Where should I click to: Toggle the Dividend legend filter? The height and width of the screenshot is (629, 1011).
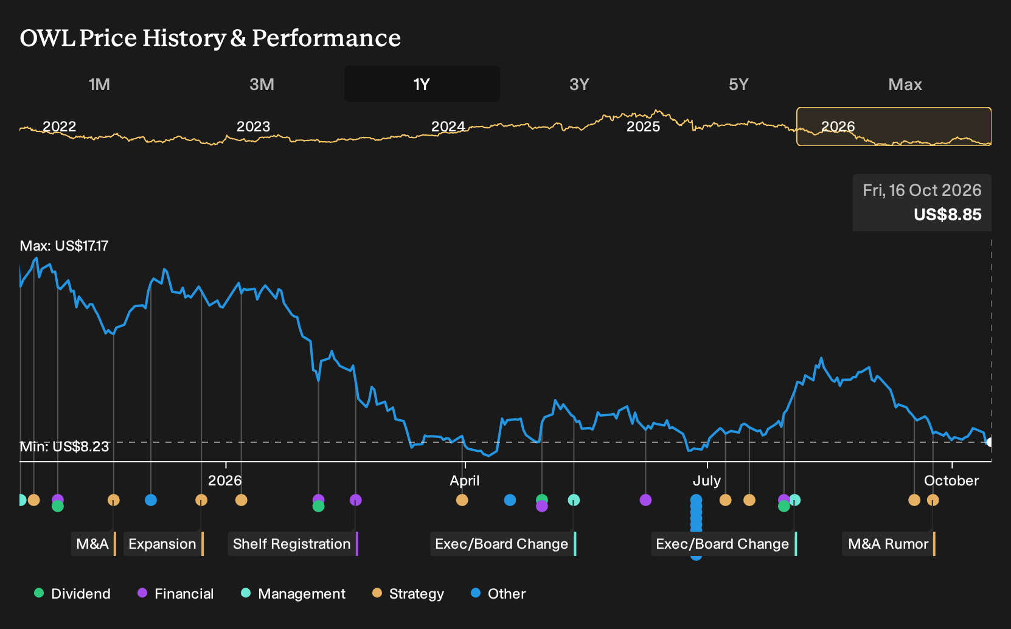point(72,594)
